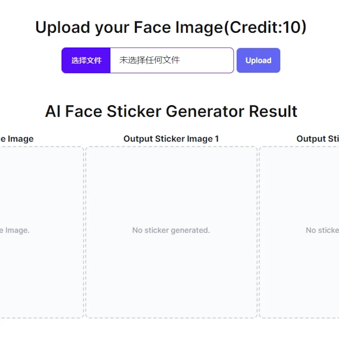
Task: Click the No sticker generated placeholder text
Action: click(x=171, y=230)
